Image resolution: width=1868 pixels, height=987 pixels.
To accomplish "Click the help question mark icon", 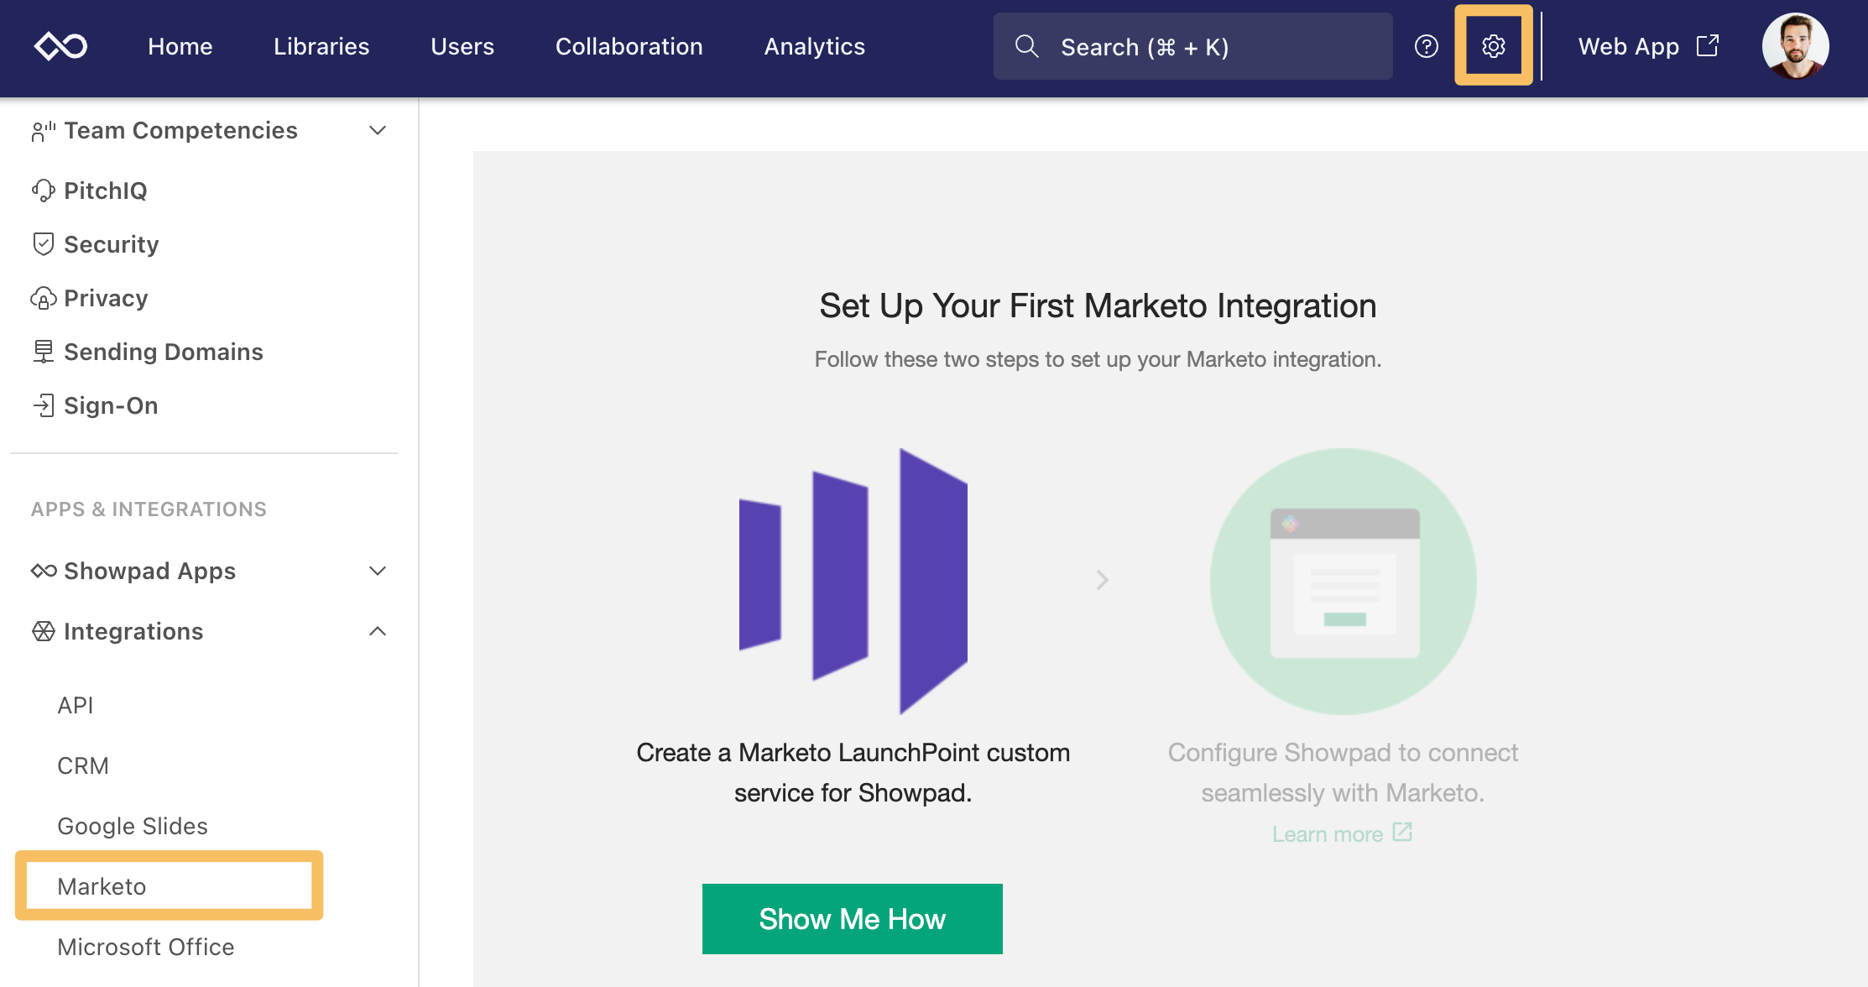I will 1426,46.
